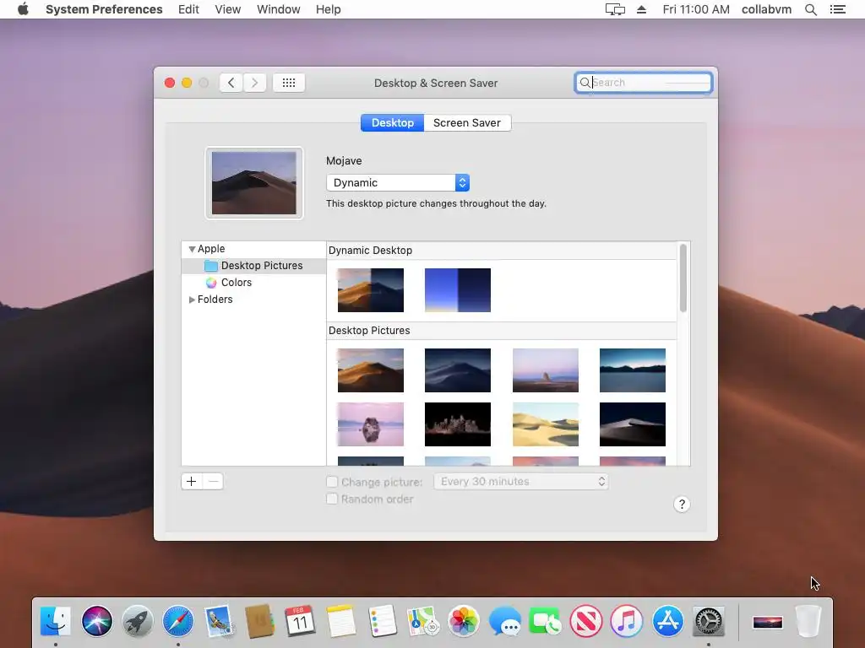The height and width of the screenshot is (648, 865).
Task: Open the Every 30 minutes dropdown
Action: [x=520, y=482]
